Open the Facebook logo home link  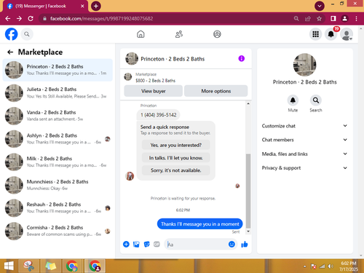tap(12, 34)
